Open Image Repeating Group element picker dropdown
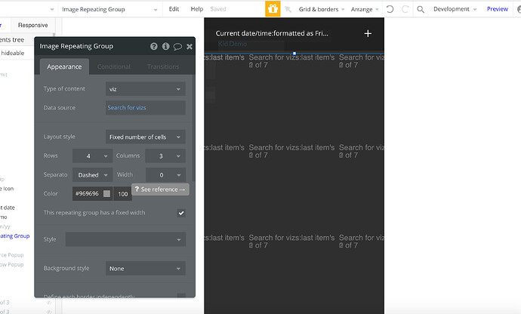This screenshot has height=314, width=521. tap(109, 9)
